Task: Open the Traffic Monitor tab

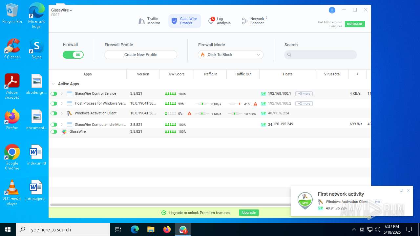Action: [149, 21]
